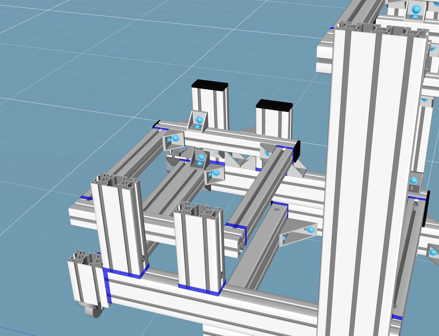Click the blue connector sphere on the topmost rear bracket
The width and height of the screenshot is (439, 336).
pos(199,120)
